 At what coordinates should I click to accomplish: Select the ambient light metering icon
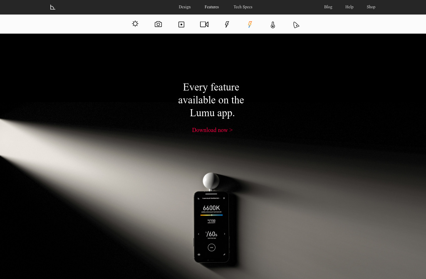(135, 24)
